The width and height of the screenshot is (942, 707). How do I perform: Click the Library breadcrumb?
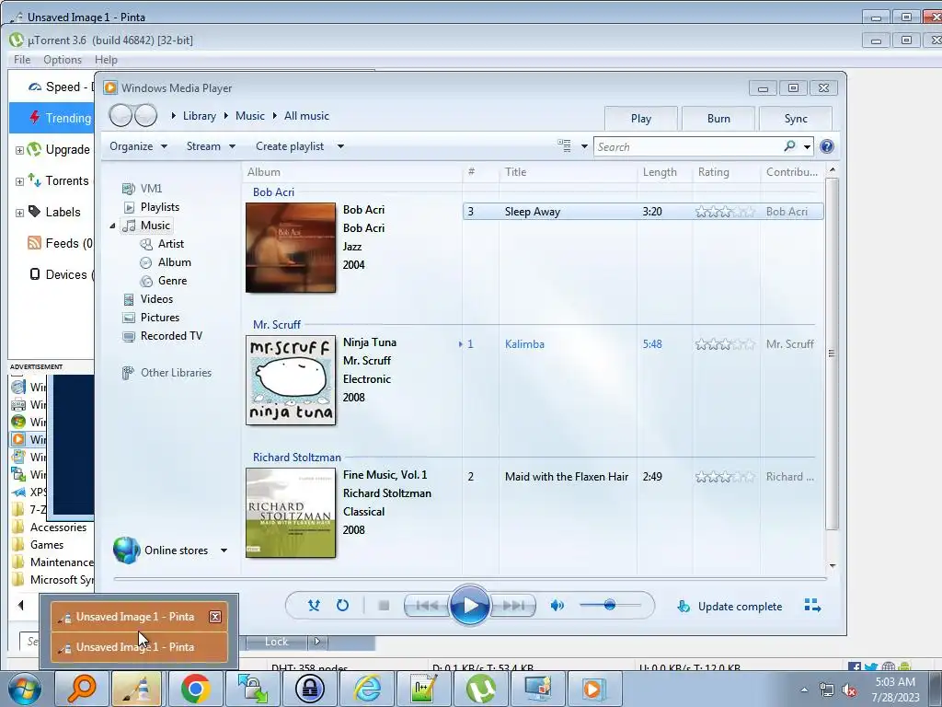(200, 116)
